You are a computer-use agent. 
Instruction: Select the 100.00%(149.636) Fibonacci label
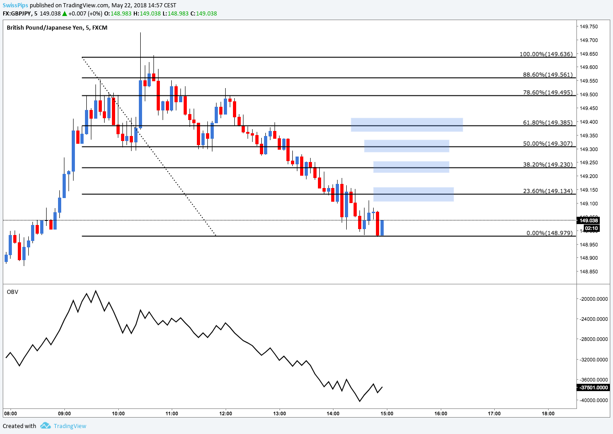click(546, 54)
